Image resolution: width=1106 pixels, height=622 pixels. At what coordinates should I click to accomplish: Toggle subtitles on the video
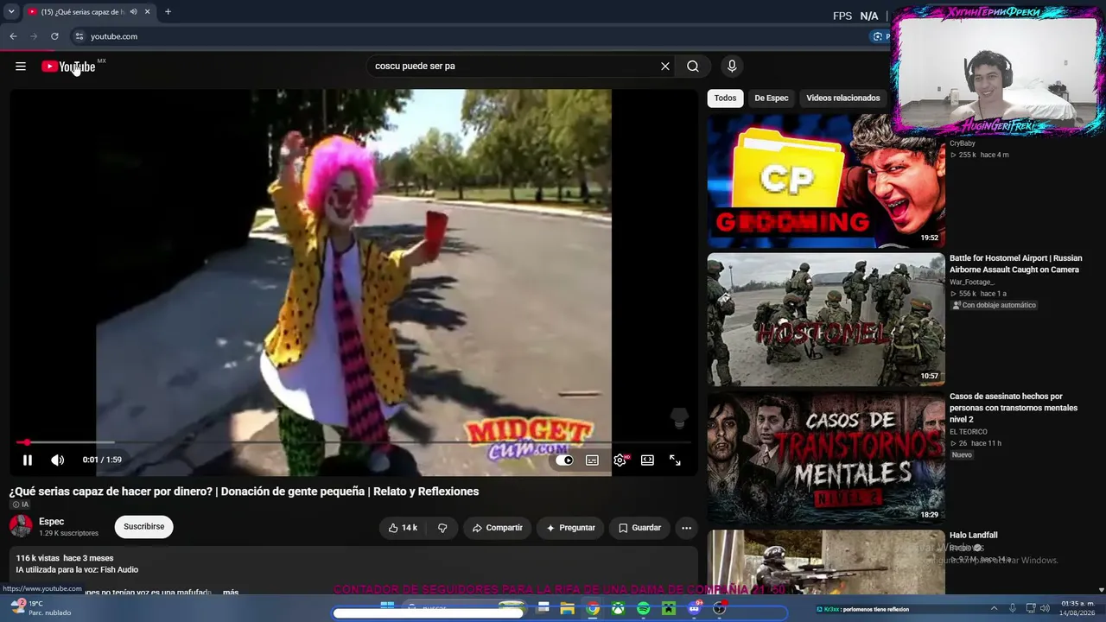pyautogui.click(x=592, y=460)
